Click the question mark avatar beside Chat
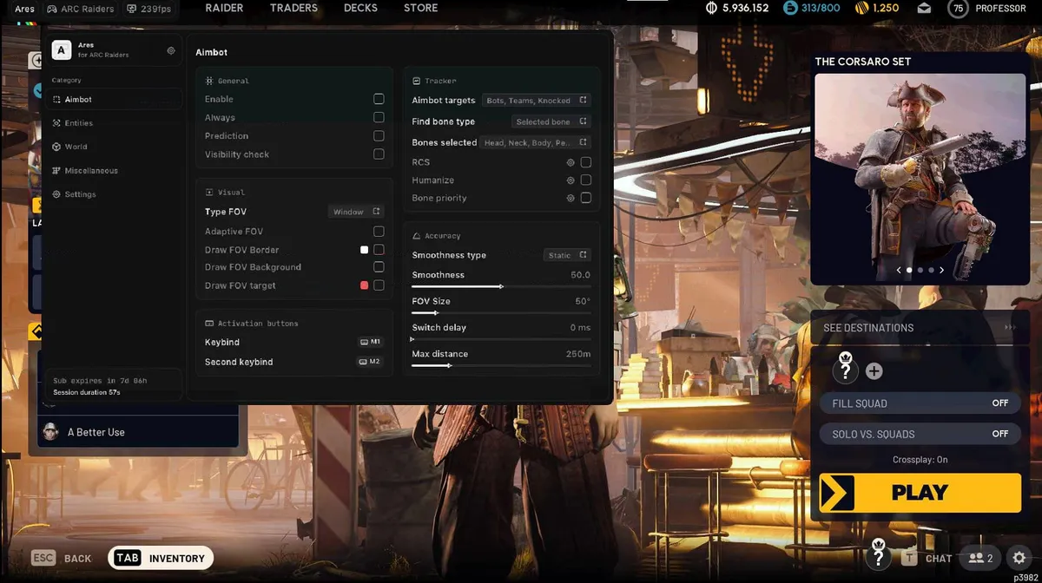 [x=878, y=555]
